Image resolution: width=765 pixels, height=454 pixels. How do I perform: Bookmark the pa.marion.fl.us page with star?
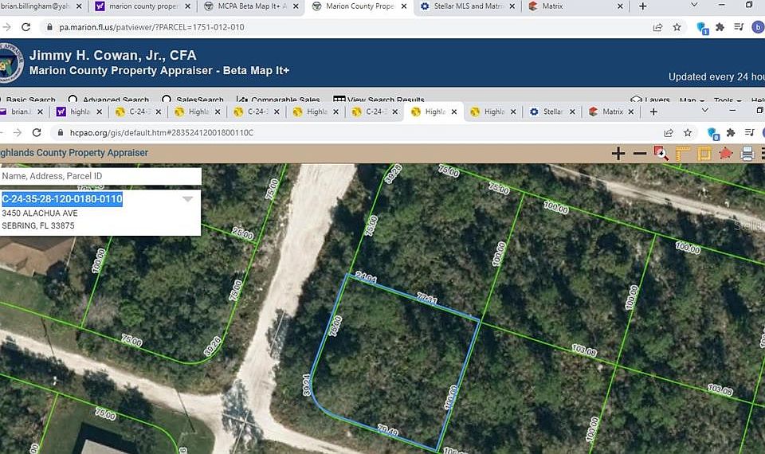pyautogui.click(x=677, y=27)
